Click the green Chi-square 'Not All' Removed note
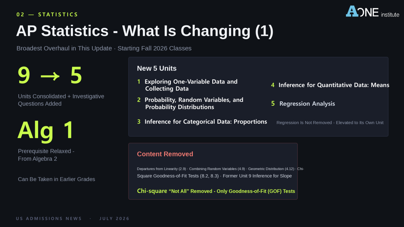Viewport: 404px width, 227px height. point(216,191)
